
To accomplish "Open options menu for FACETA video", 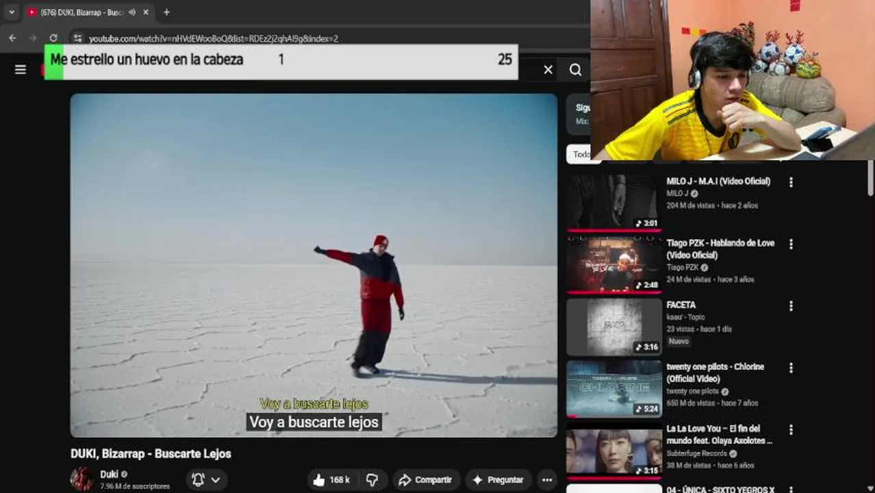I will 791,306.
